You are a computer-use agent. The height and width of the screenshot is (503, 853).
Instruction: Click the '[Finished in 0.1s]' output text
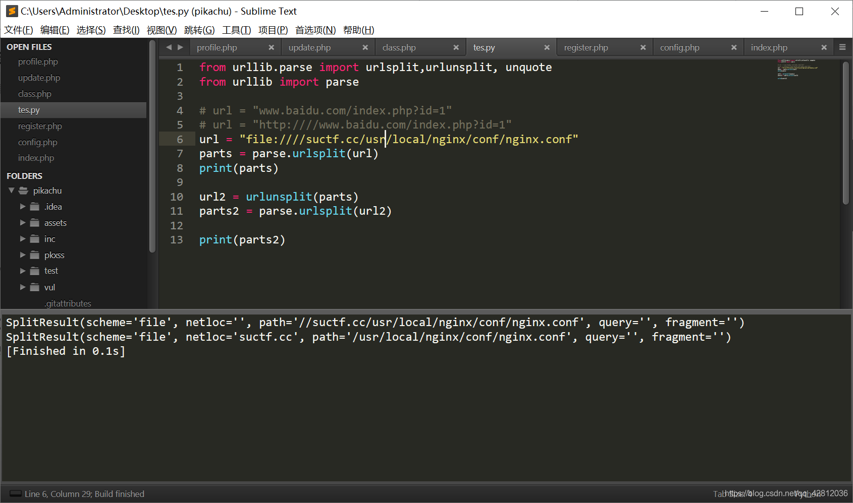pyautogui.click(x=66, y=351)
